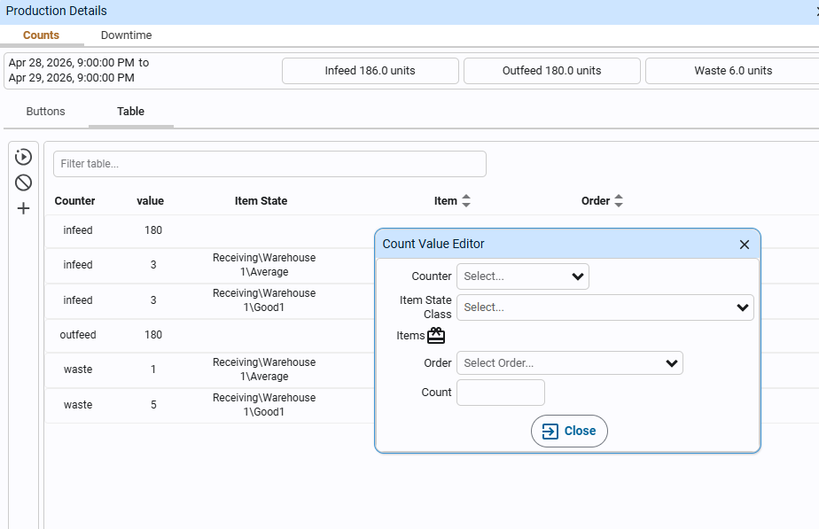Click the Filter table search field
The image size is (819, 529).
pyautogui.click(x=269, y=164)
